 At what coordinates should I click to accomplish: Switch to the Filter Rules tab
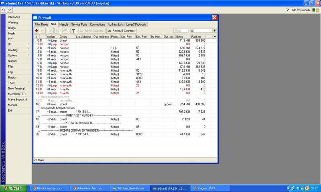41,24
